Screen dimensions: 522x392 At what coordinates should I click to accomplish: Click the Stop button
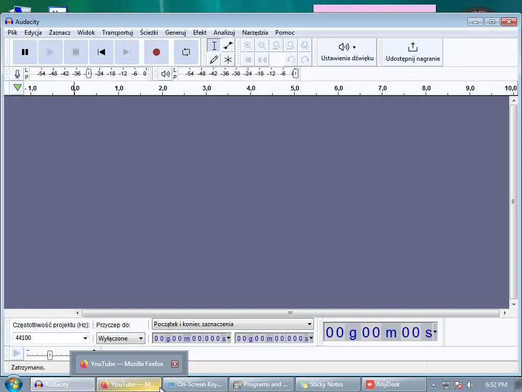tap(76, 52)
